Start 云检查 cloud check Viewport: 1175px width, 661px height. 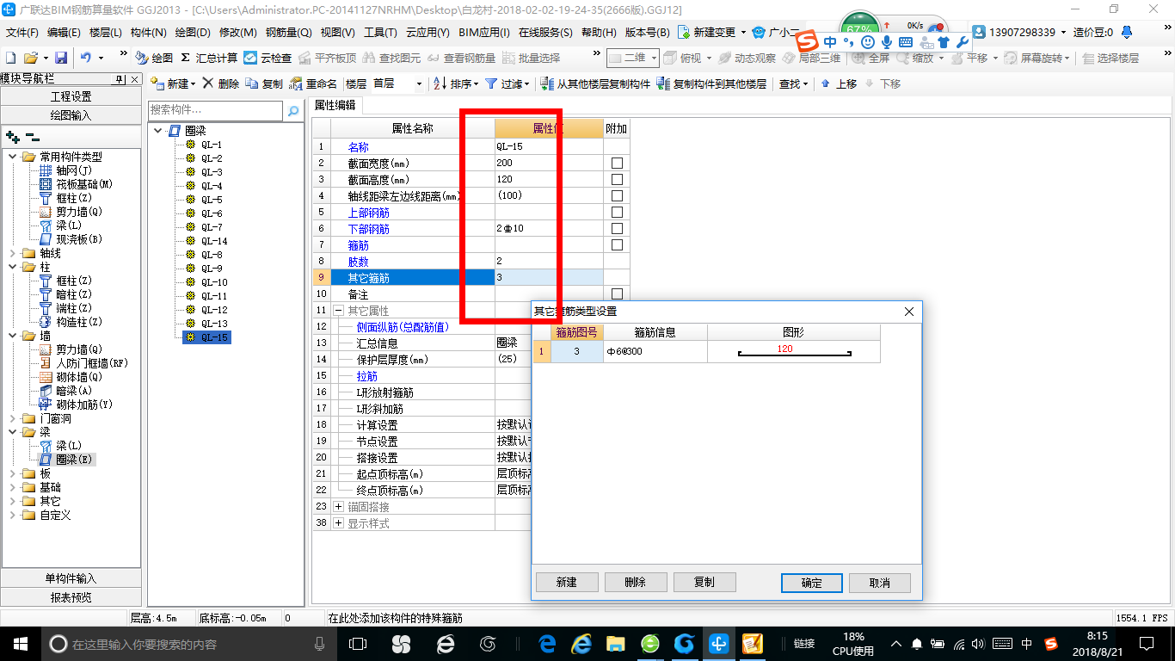coord(268,58)
